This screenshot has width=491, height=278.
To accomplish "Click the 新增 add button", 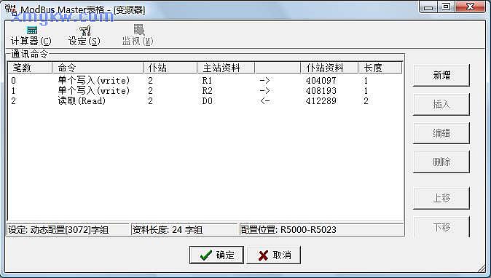I will pyautogui.click(x=441, y=76).
